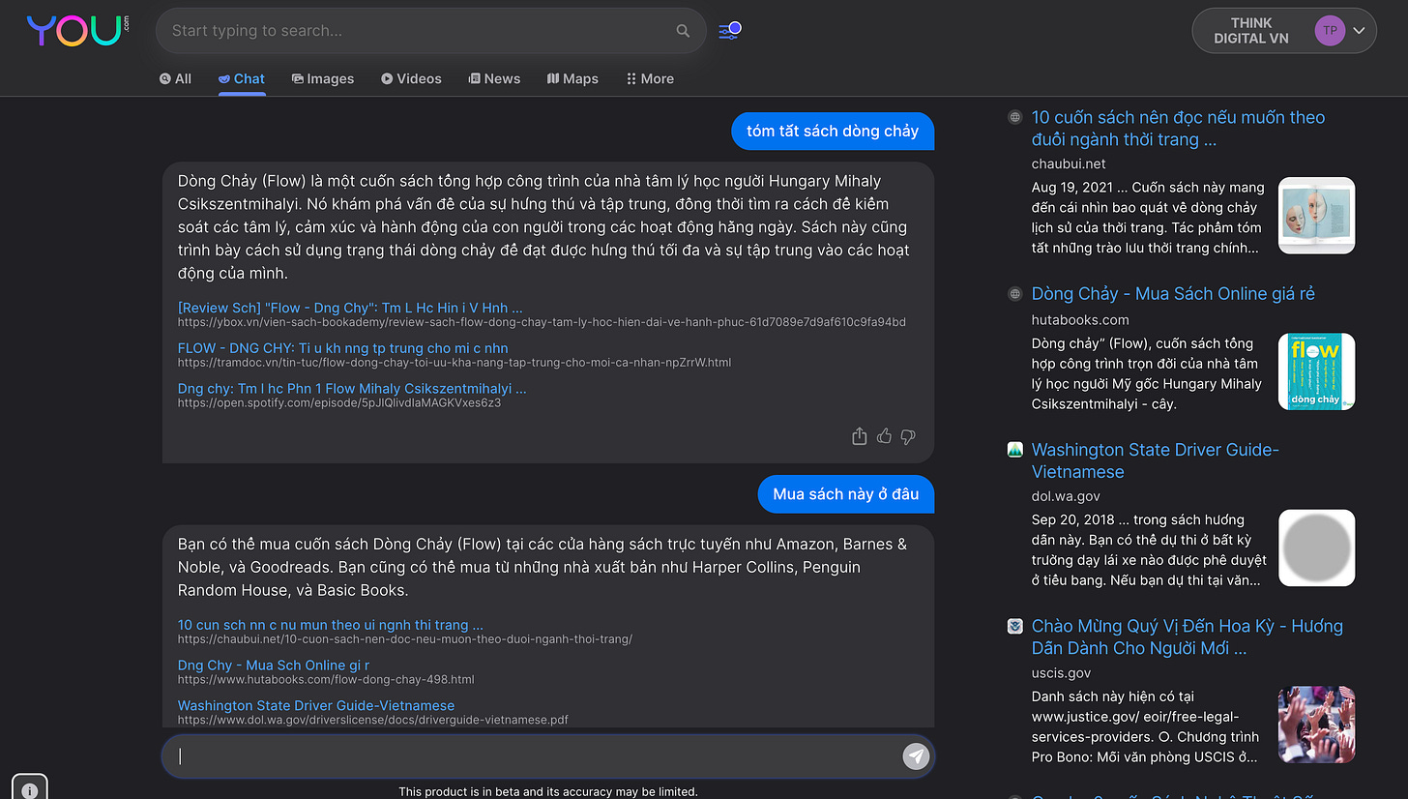
Task: Click 'dol.wa.gov' domain label in sidebar
Action: tap(1066, 496)
